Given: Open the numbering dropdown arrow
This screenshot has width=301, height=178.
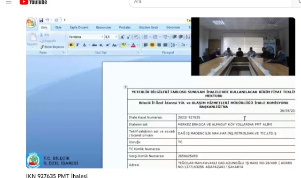Looking at the screenshot, I should (160, 37).
